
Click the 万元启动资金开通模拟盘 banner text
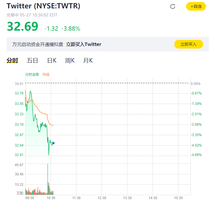[38, 44]
